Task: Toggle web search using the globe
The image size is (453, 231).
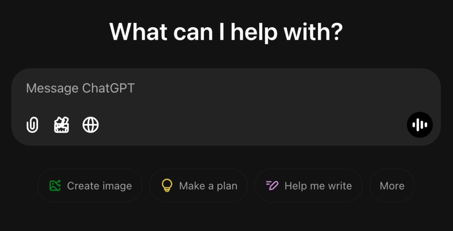Action: pyautogui.click(x=91, y=125)
